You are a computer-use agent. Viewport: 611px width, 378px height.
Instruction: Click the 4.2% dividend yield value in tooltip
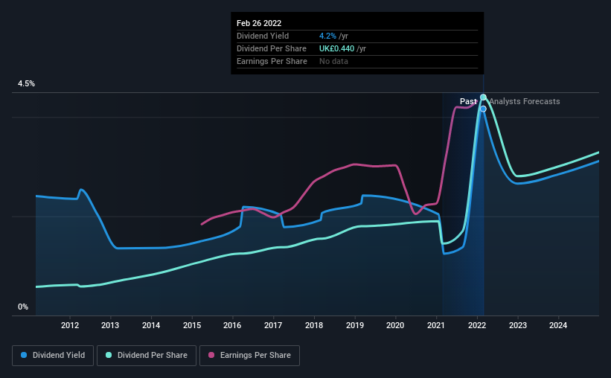(327, 36)
